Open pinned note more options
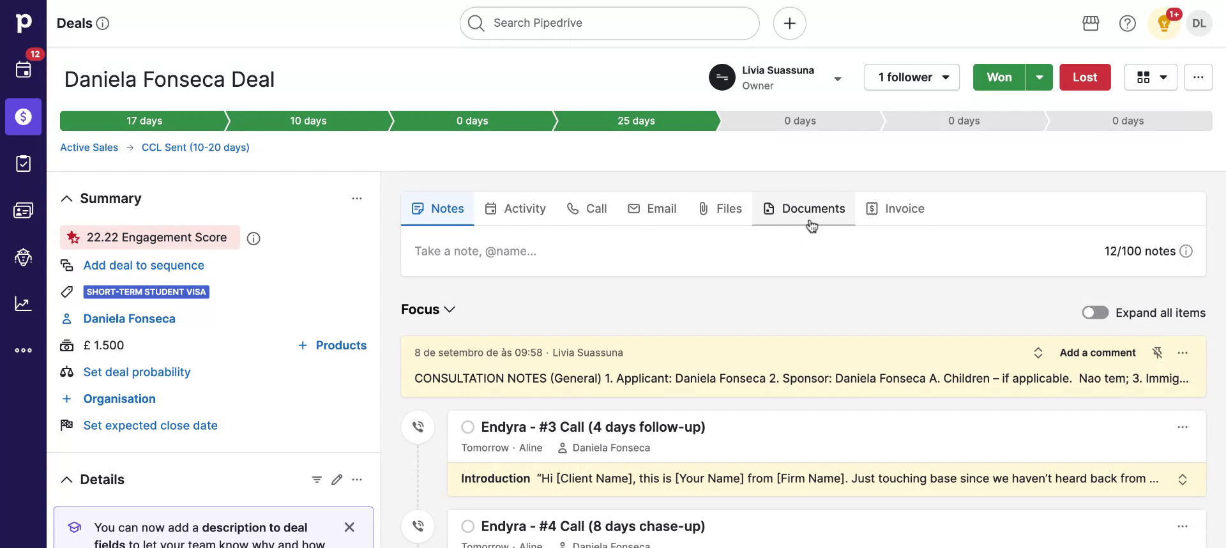This screenshot has height=548, width=1226. coord(1183,353)
